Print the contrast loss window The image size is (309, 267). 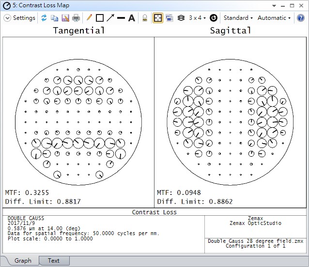point(76,18)
